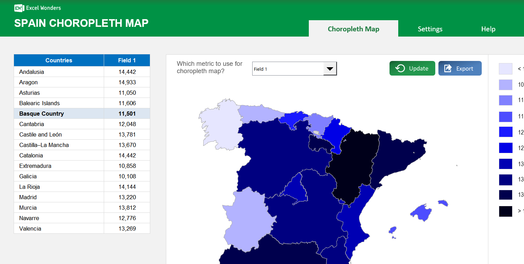Screen dimensions: 524x264
Task: Click the darkest legend color swatch
Action: (x=505, y=211)
